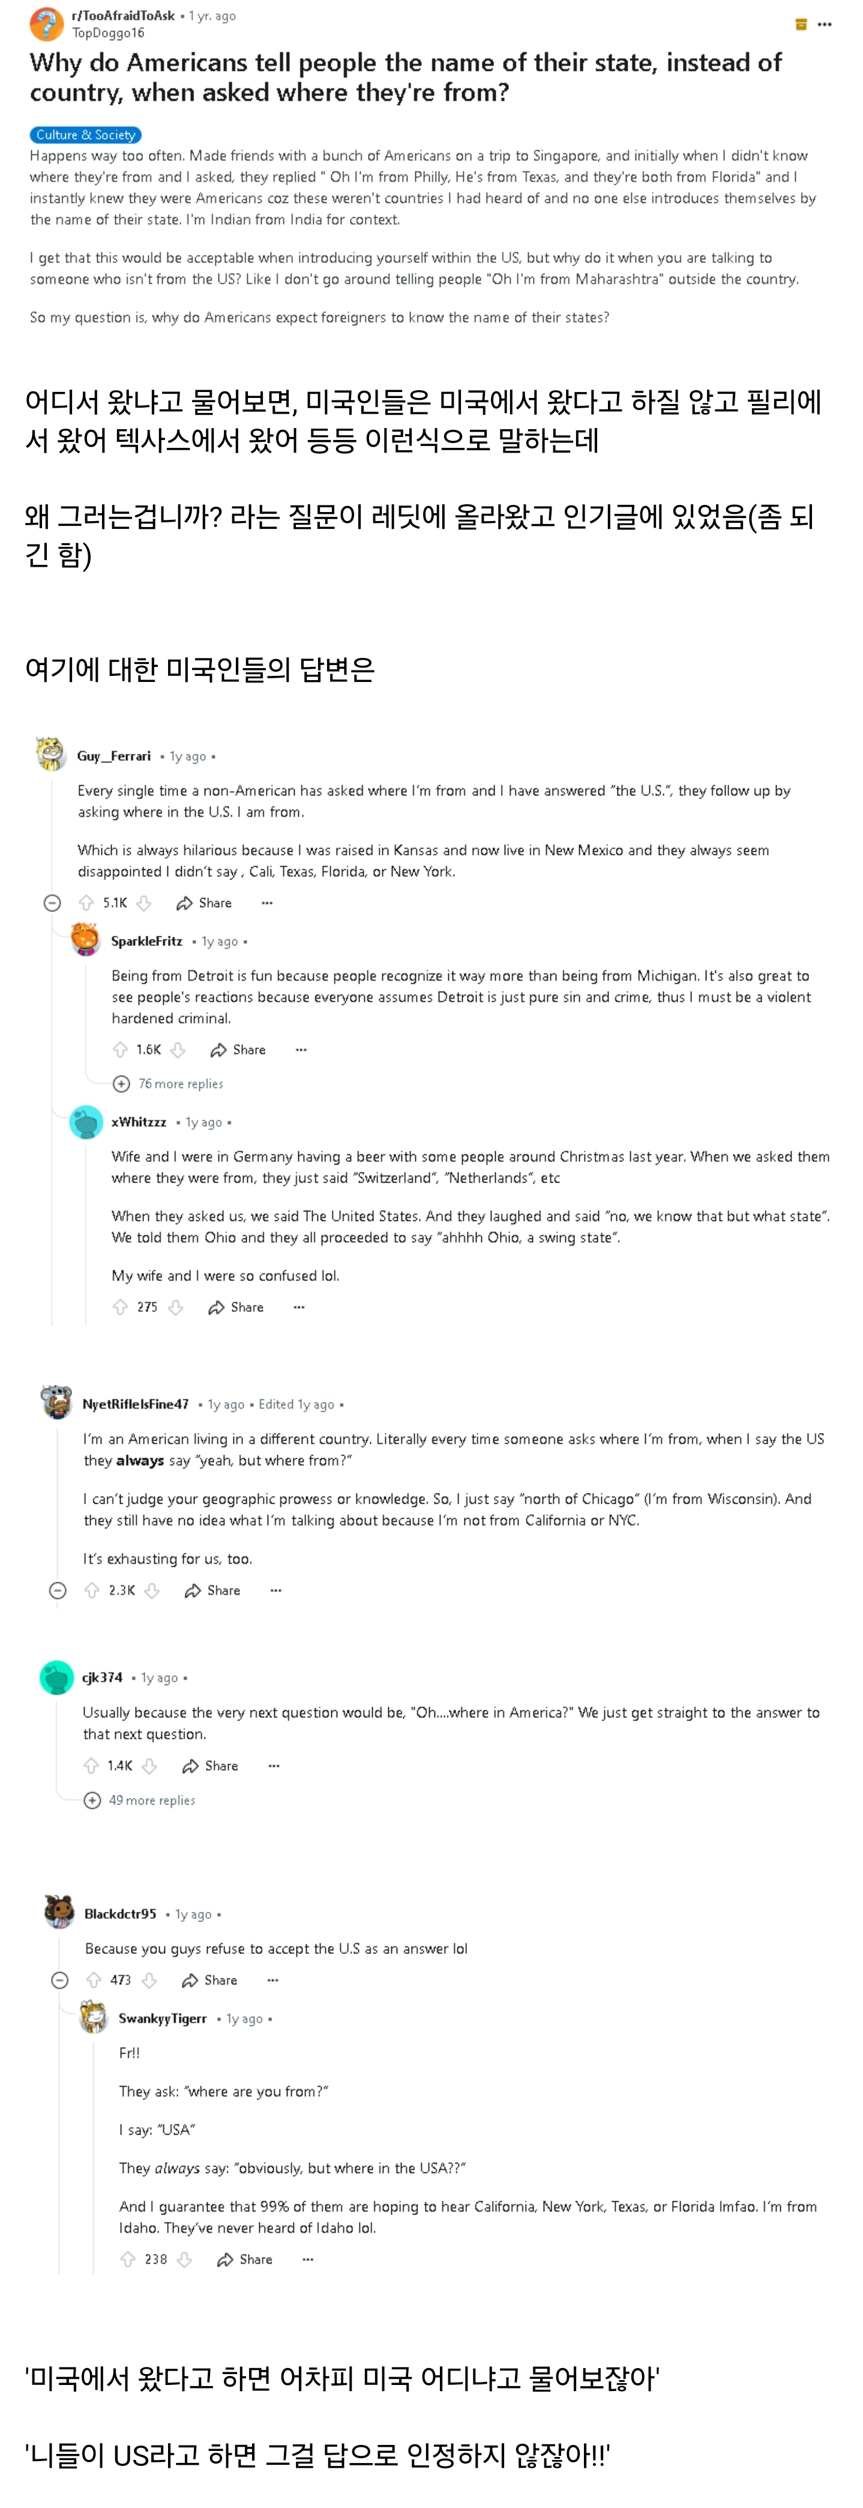Upvote xWhitzzz's comment

(121, 1307)
